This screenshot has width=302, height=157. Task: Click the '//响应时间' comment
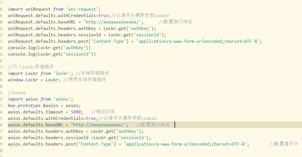pyautogui.click(x=103, y=112)
